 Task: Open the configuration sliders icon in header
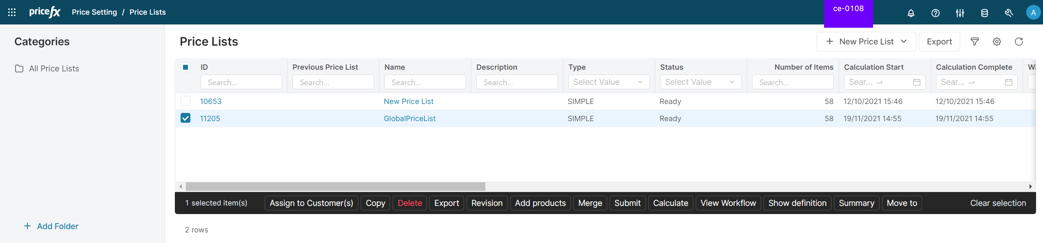pos(960,13)
